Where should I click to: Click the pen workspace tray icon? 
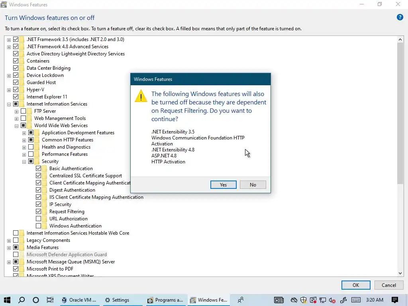pos(343,300)
